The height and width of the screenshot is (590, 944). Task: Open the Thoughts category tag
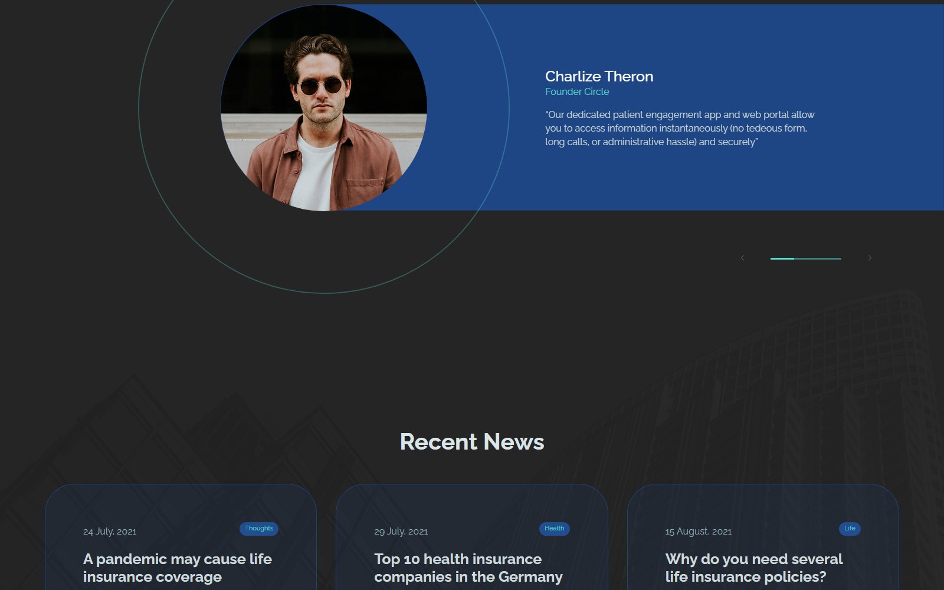point(259,529)
